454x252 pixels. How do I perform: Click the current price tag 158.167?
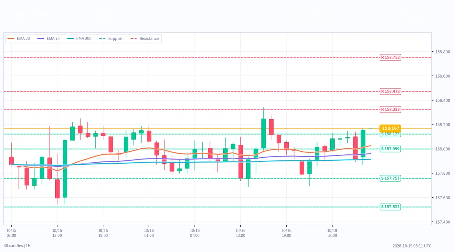pos(390,128)
